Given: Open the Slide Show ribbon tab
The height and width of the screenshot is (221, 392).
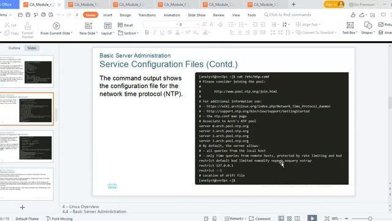Looking at the screenshot, I should click(x=197, y=15).
